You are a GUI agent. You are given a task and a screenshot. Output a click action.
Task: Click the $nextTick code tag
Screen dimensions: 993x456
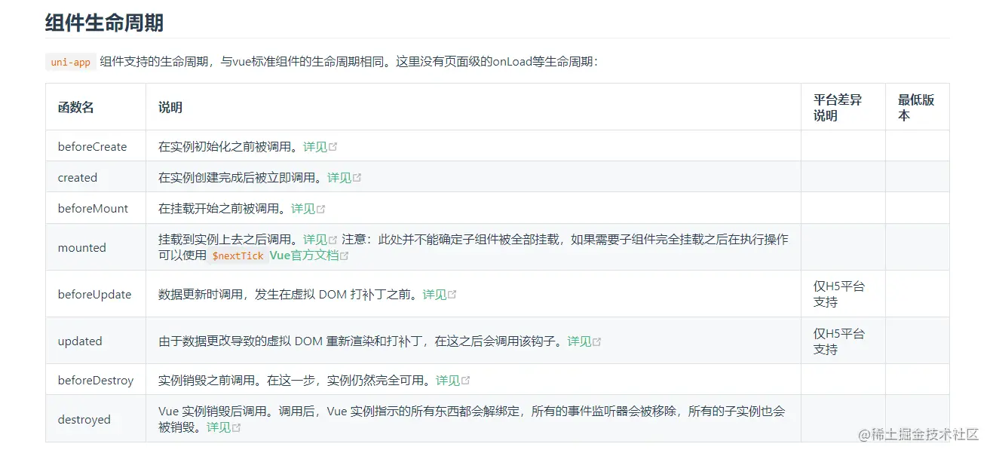coord(238,256)
